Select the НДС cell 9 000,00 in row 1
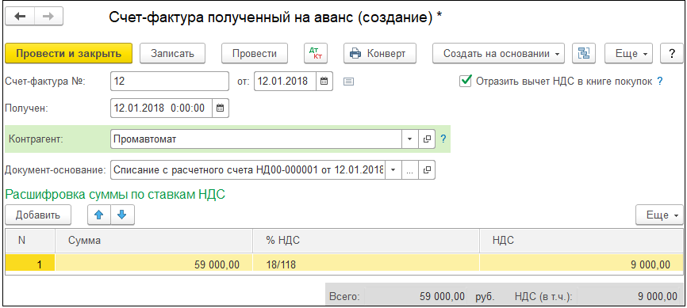The image size is (687, 308). [x=581, y=264]
